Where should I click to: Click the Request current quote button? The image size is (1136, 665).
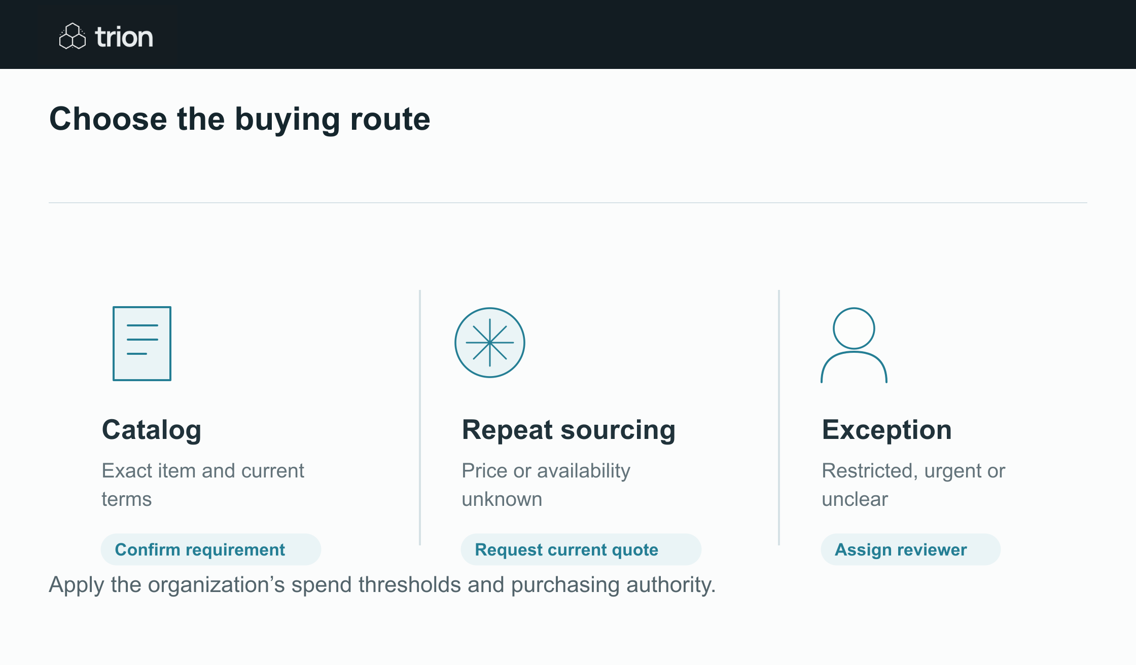(x=581, y=549)
